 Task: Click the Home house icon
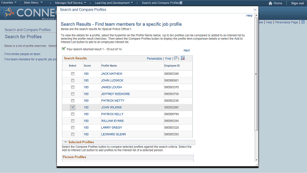271,3
